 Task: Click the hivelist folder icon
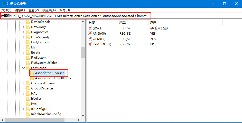28,99
